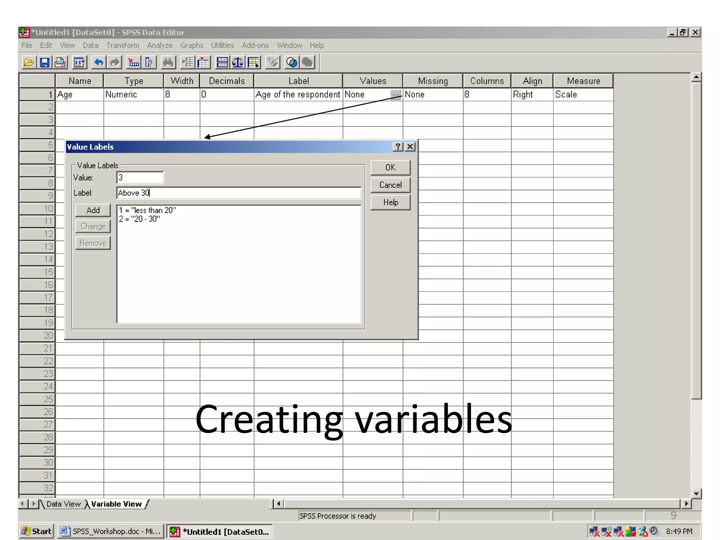Click the SPSS icon in the title bar
The height and width of the screenshot is (540, 720).
tap(24, 32)
